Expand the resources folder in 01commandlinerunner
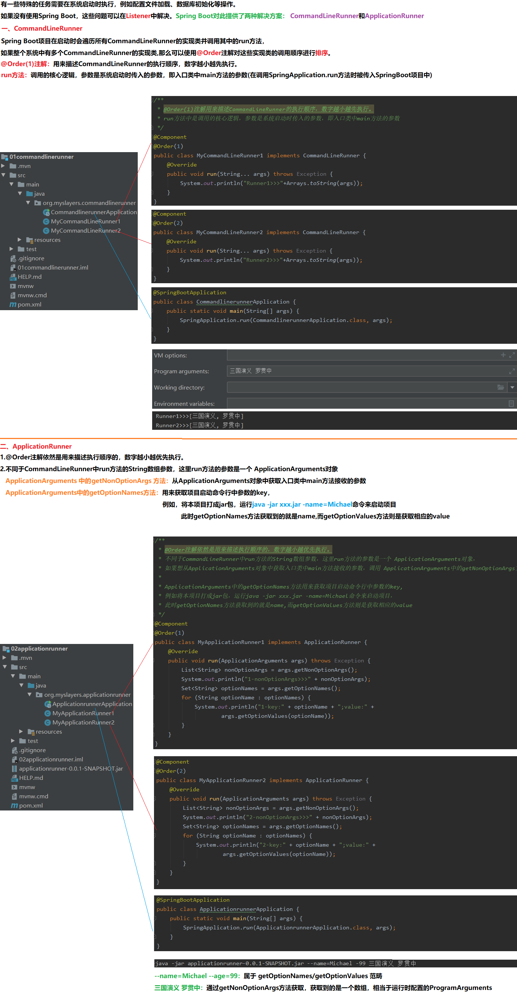Viewport: 517px width, 994px height. (20, 240)
